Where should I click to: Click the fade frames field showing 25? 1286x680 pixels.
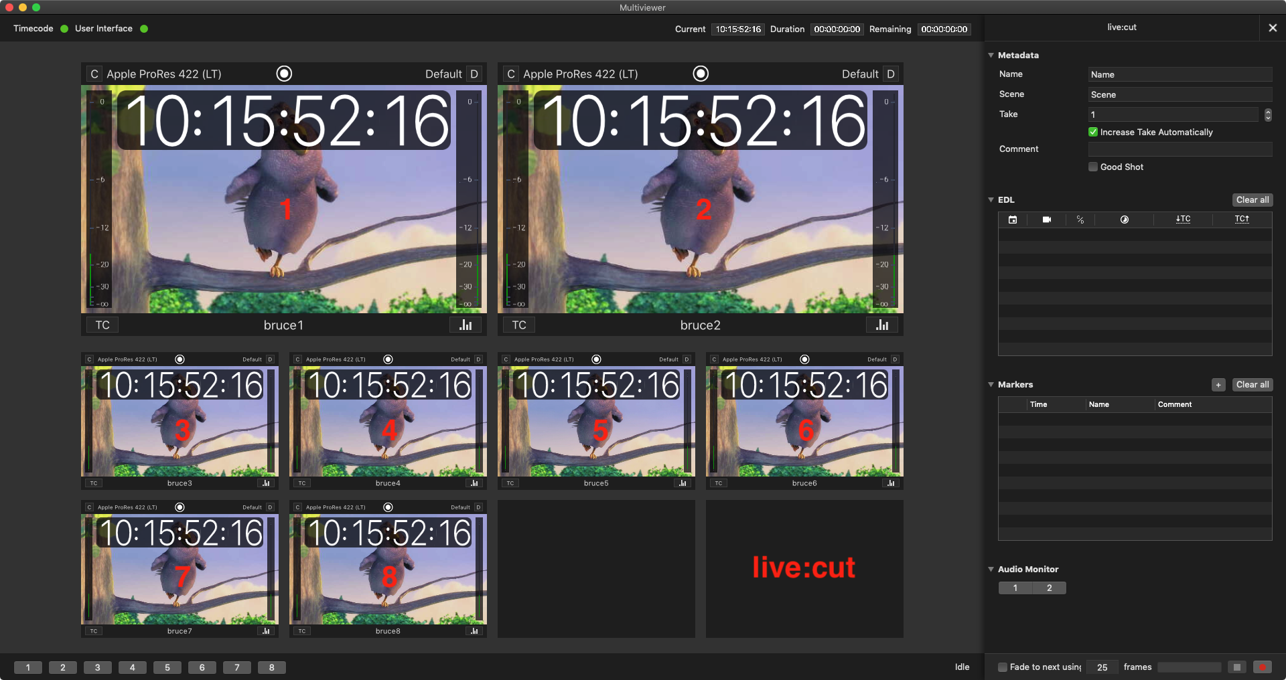[x=1102, y=667]
